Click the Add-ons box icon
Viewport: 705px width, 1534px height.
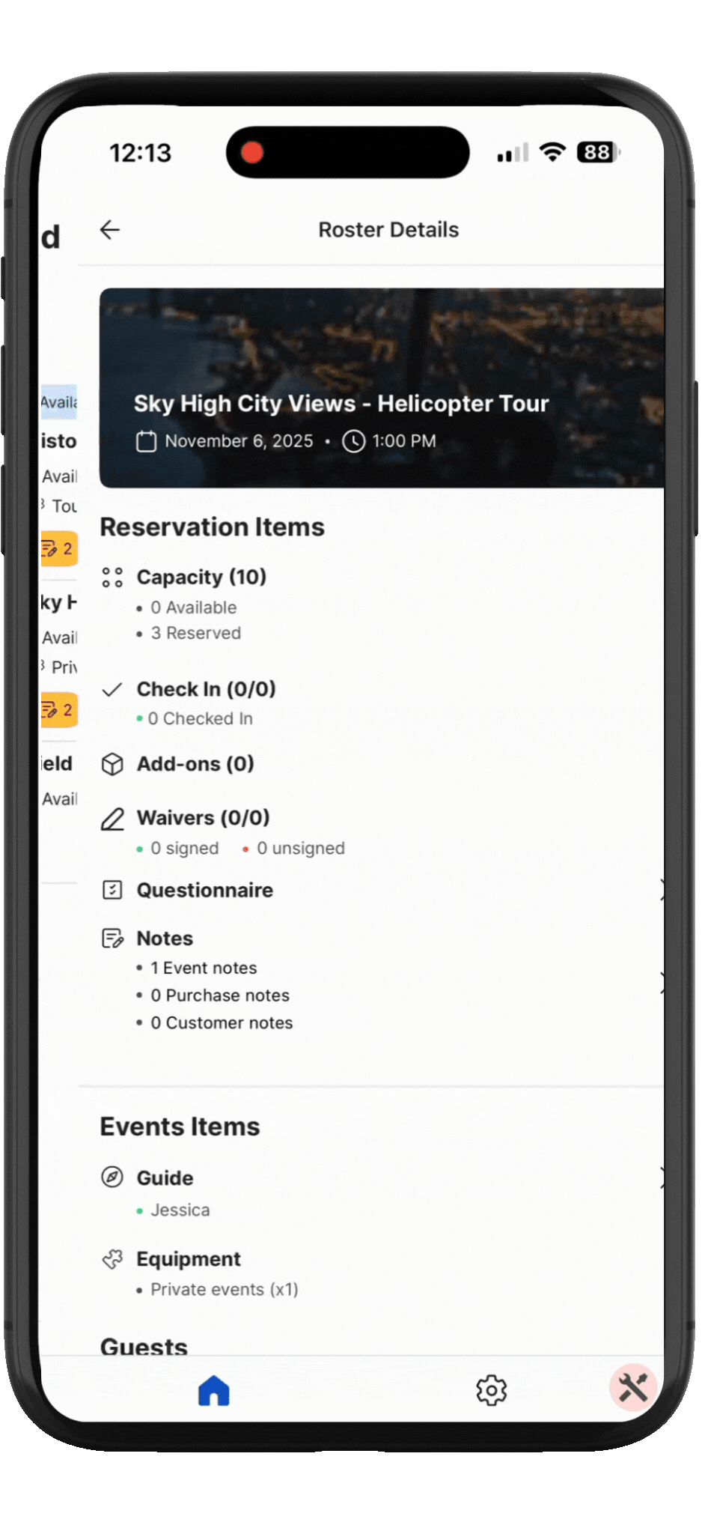click(112, 764)
